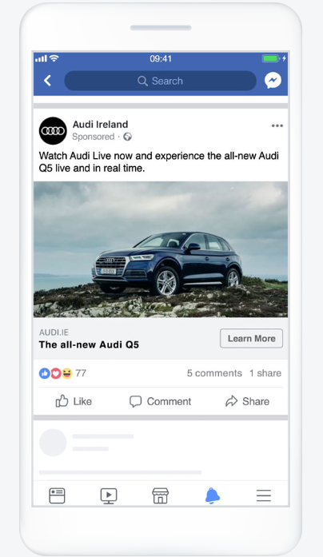Switch to the Watch video tab

tap(109, 495)
